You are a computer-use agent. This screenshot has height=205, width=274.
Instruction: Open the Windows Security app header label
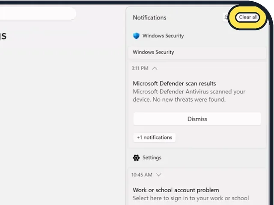[x=163, y=36]
